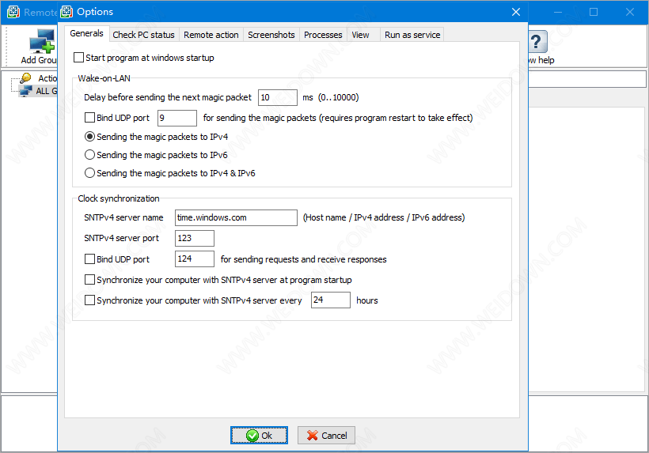Minimize the main Remote window
Viewport: 649px width, 453px height.
(x=558, y=12)
